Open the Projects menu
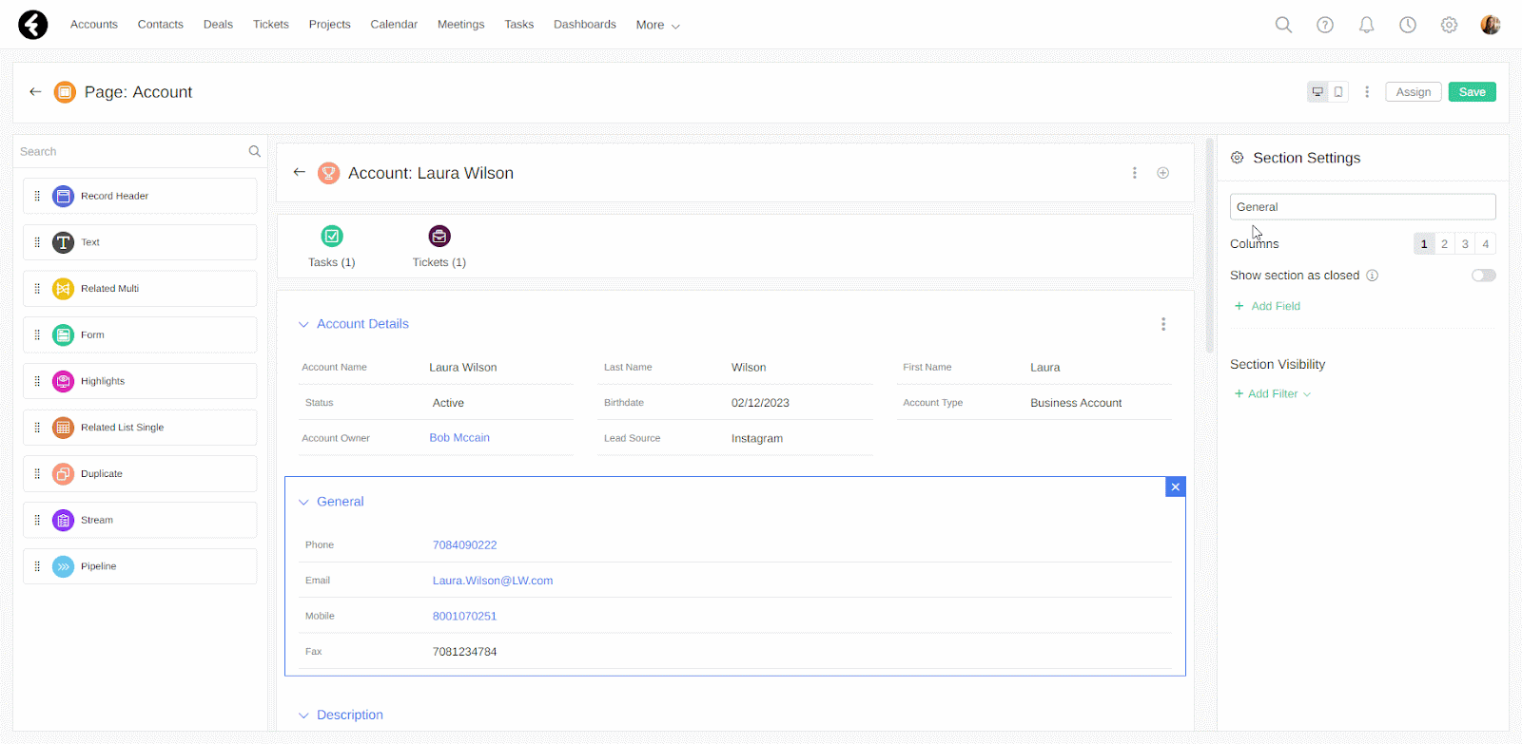 (330, 25)
